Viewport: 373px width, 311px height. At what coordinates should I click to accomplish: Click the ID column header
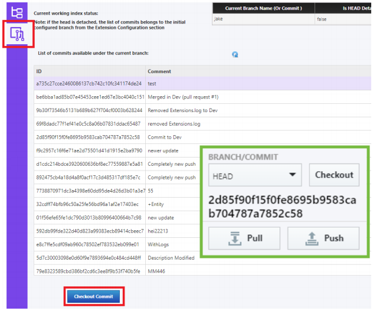pyautogui.click(x=90, y=71)
